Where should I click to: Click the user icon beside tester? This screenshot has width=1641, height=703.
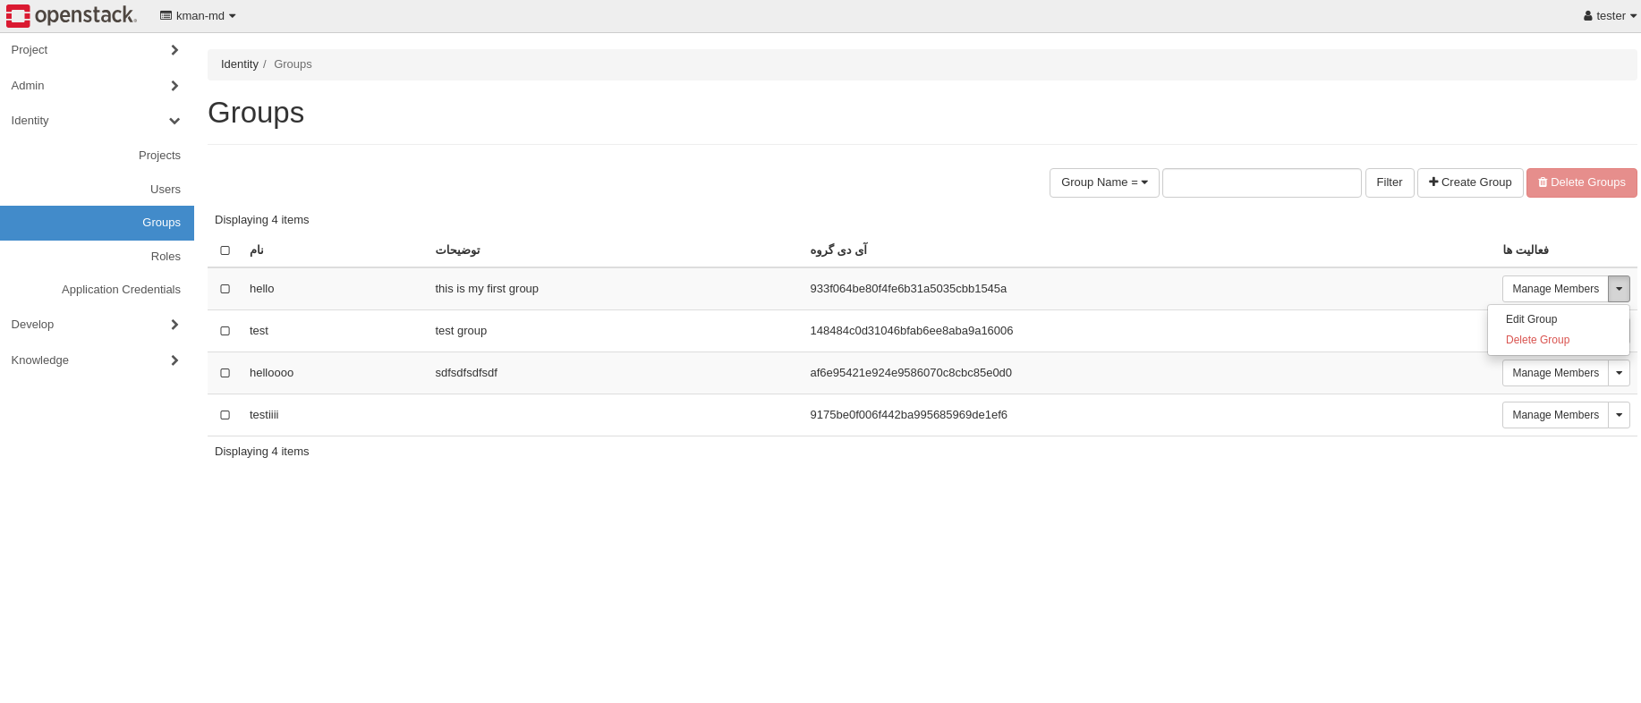click(x=1588, y=16)
